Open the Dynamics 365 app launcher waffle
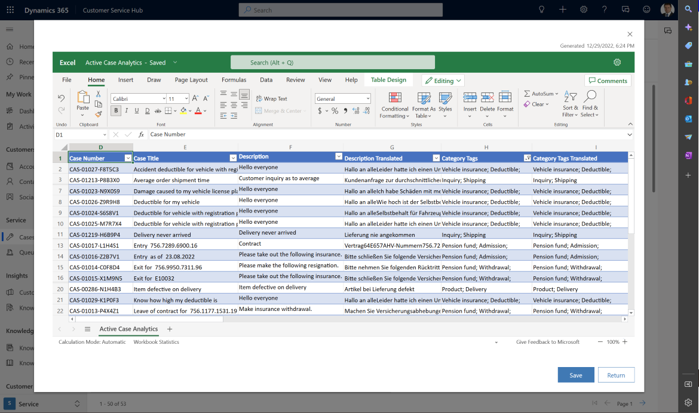 10,10
